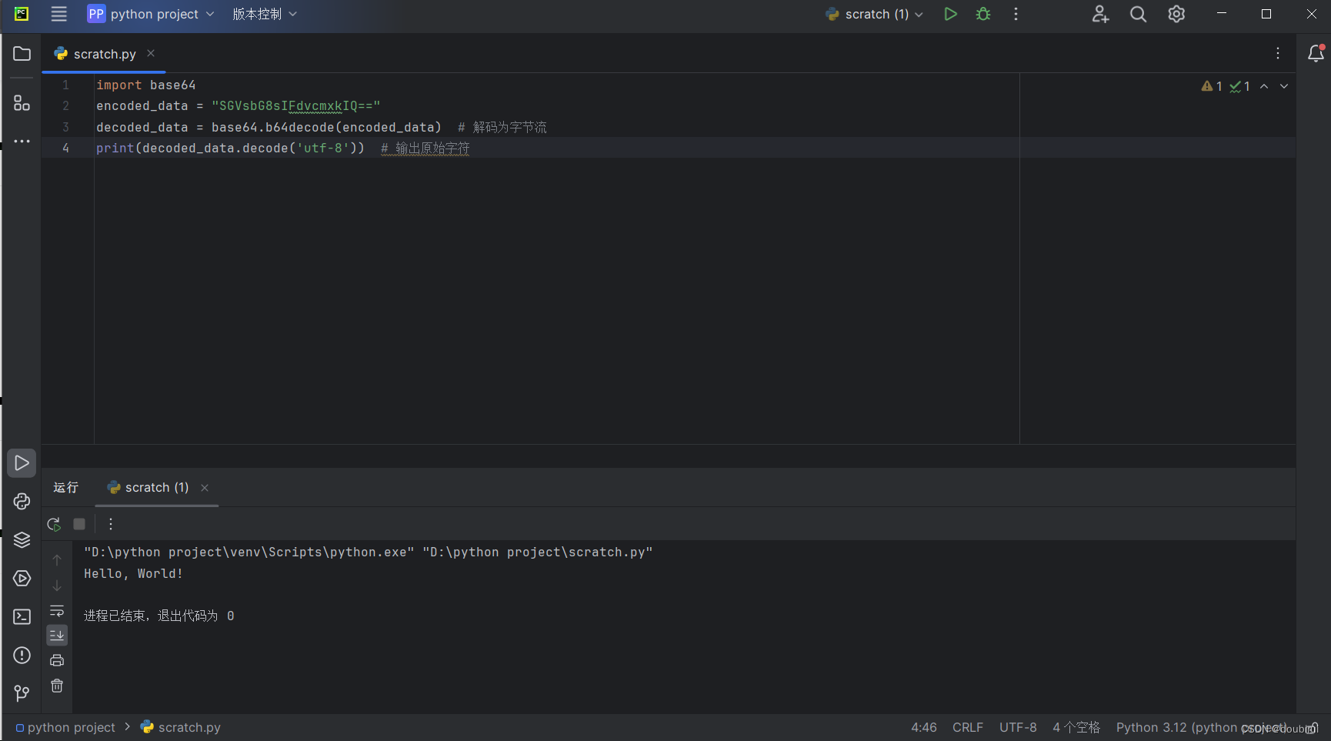Expand the python project dropdown

coord(151,14)
